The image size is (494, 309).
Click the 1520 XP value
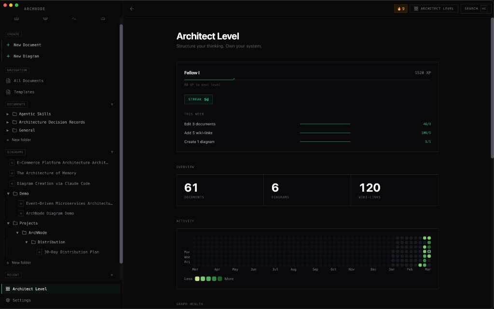click(423, 73)
